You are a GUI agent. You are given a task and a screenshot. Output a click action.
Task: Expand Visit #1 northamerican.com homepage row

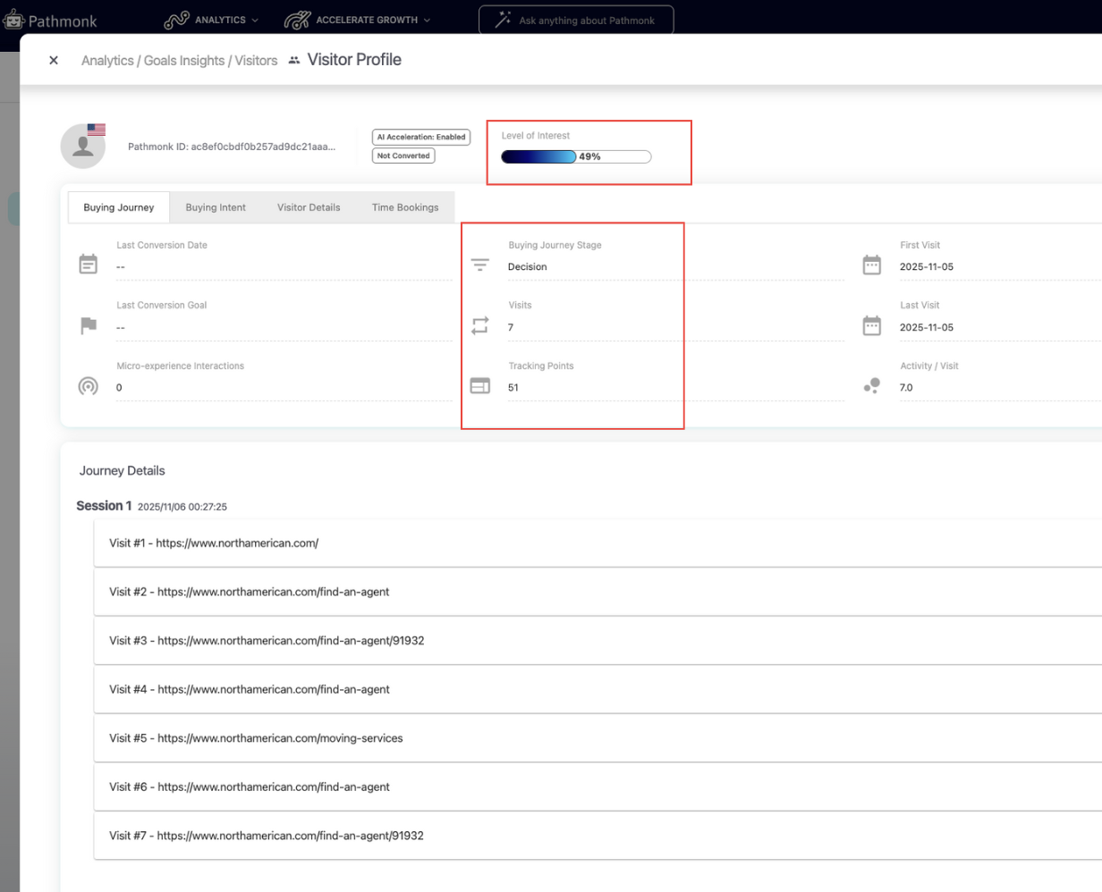click(x=598, y=543)
